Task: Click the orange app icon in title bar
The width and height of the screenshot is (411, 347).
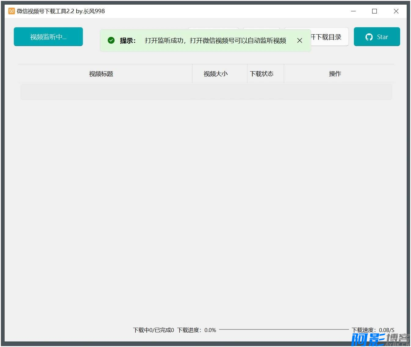Action: click(x=12, y=11)
